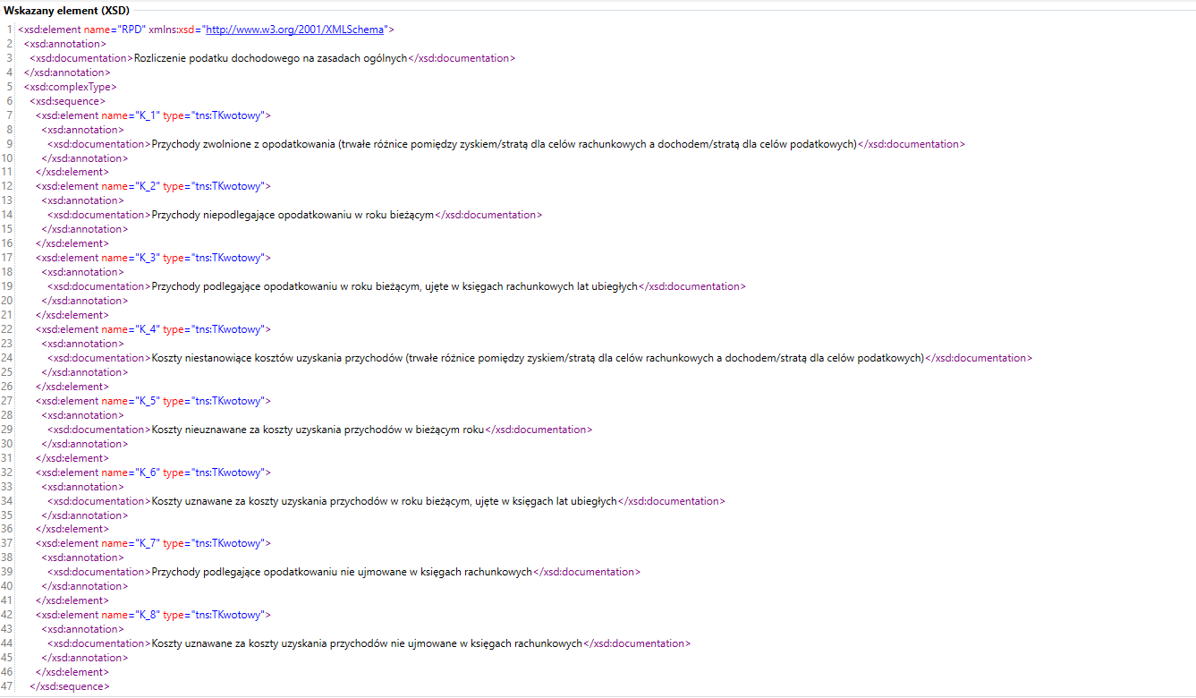
Task: Click the closing xsd:sequence tag on line 47
Action: tap(69, 685)
